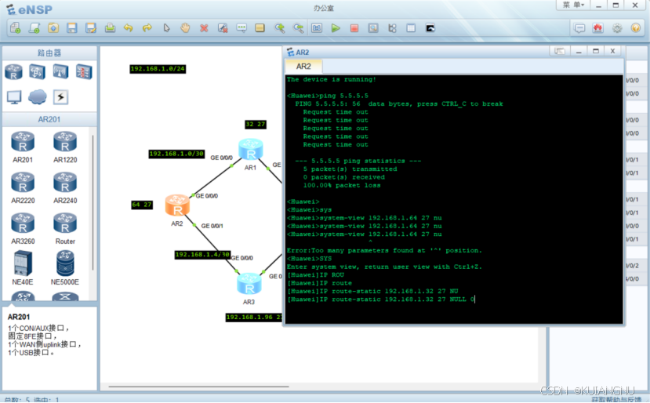The image size is (650, 403).
Task: Pick the AR3260 router model
Action: click(23, 228)
